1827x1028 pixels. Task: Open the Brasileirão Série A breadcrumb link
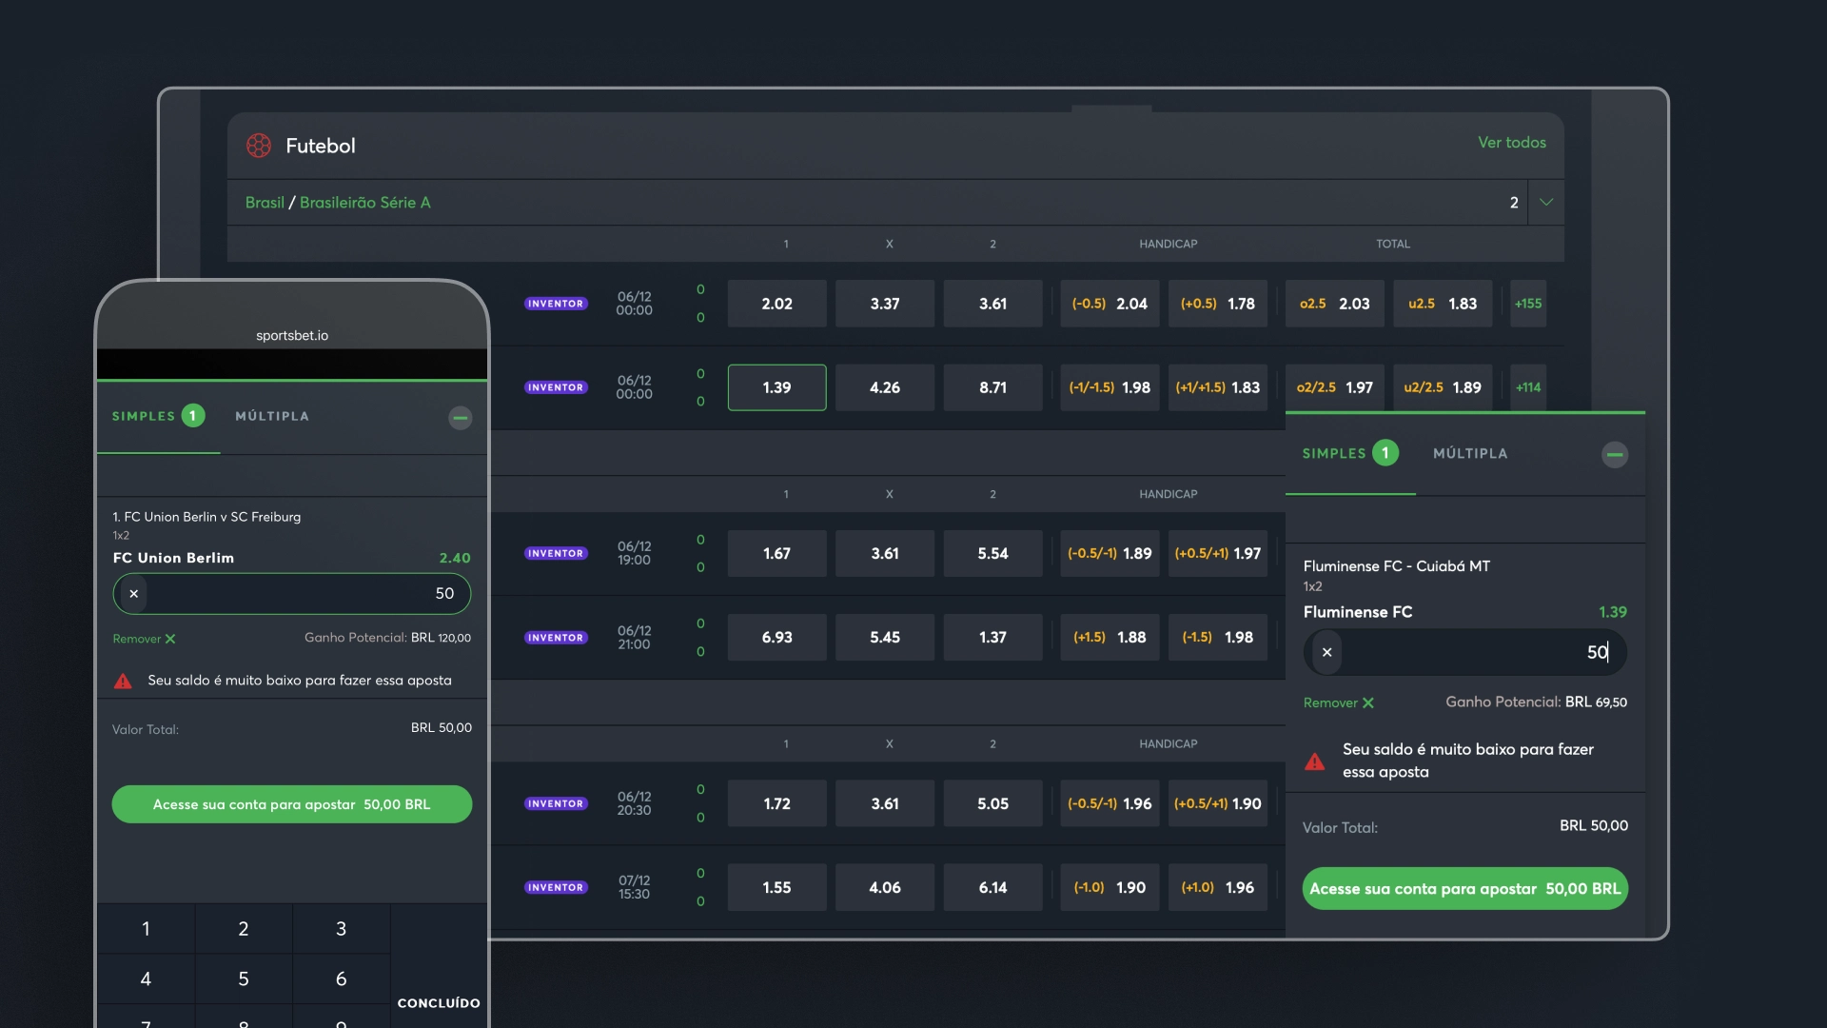(365, 203)
